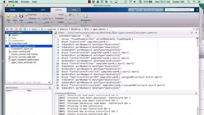The image size is (204, 115).
Task: Switch to the HOME ribbon tab
Action: 12,10
